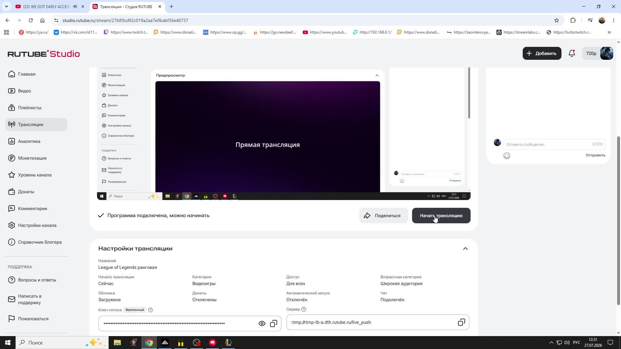621x349 pixels.
Task: Close the RUTUBE Studio tab
Action: 159,6
